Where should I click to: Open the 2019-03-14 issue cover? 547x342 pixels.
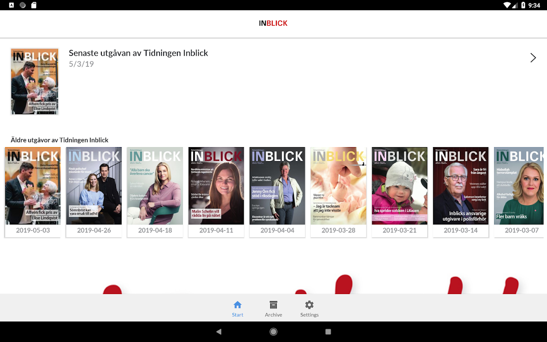(461, 186)
